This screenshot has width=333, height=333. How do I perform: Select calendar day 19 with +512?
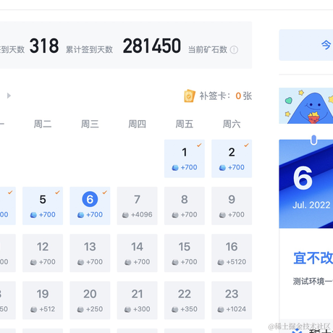(x=43, y=300)
